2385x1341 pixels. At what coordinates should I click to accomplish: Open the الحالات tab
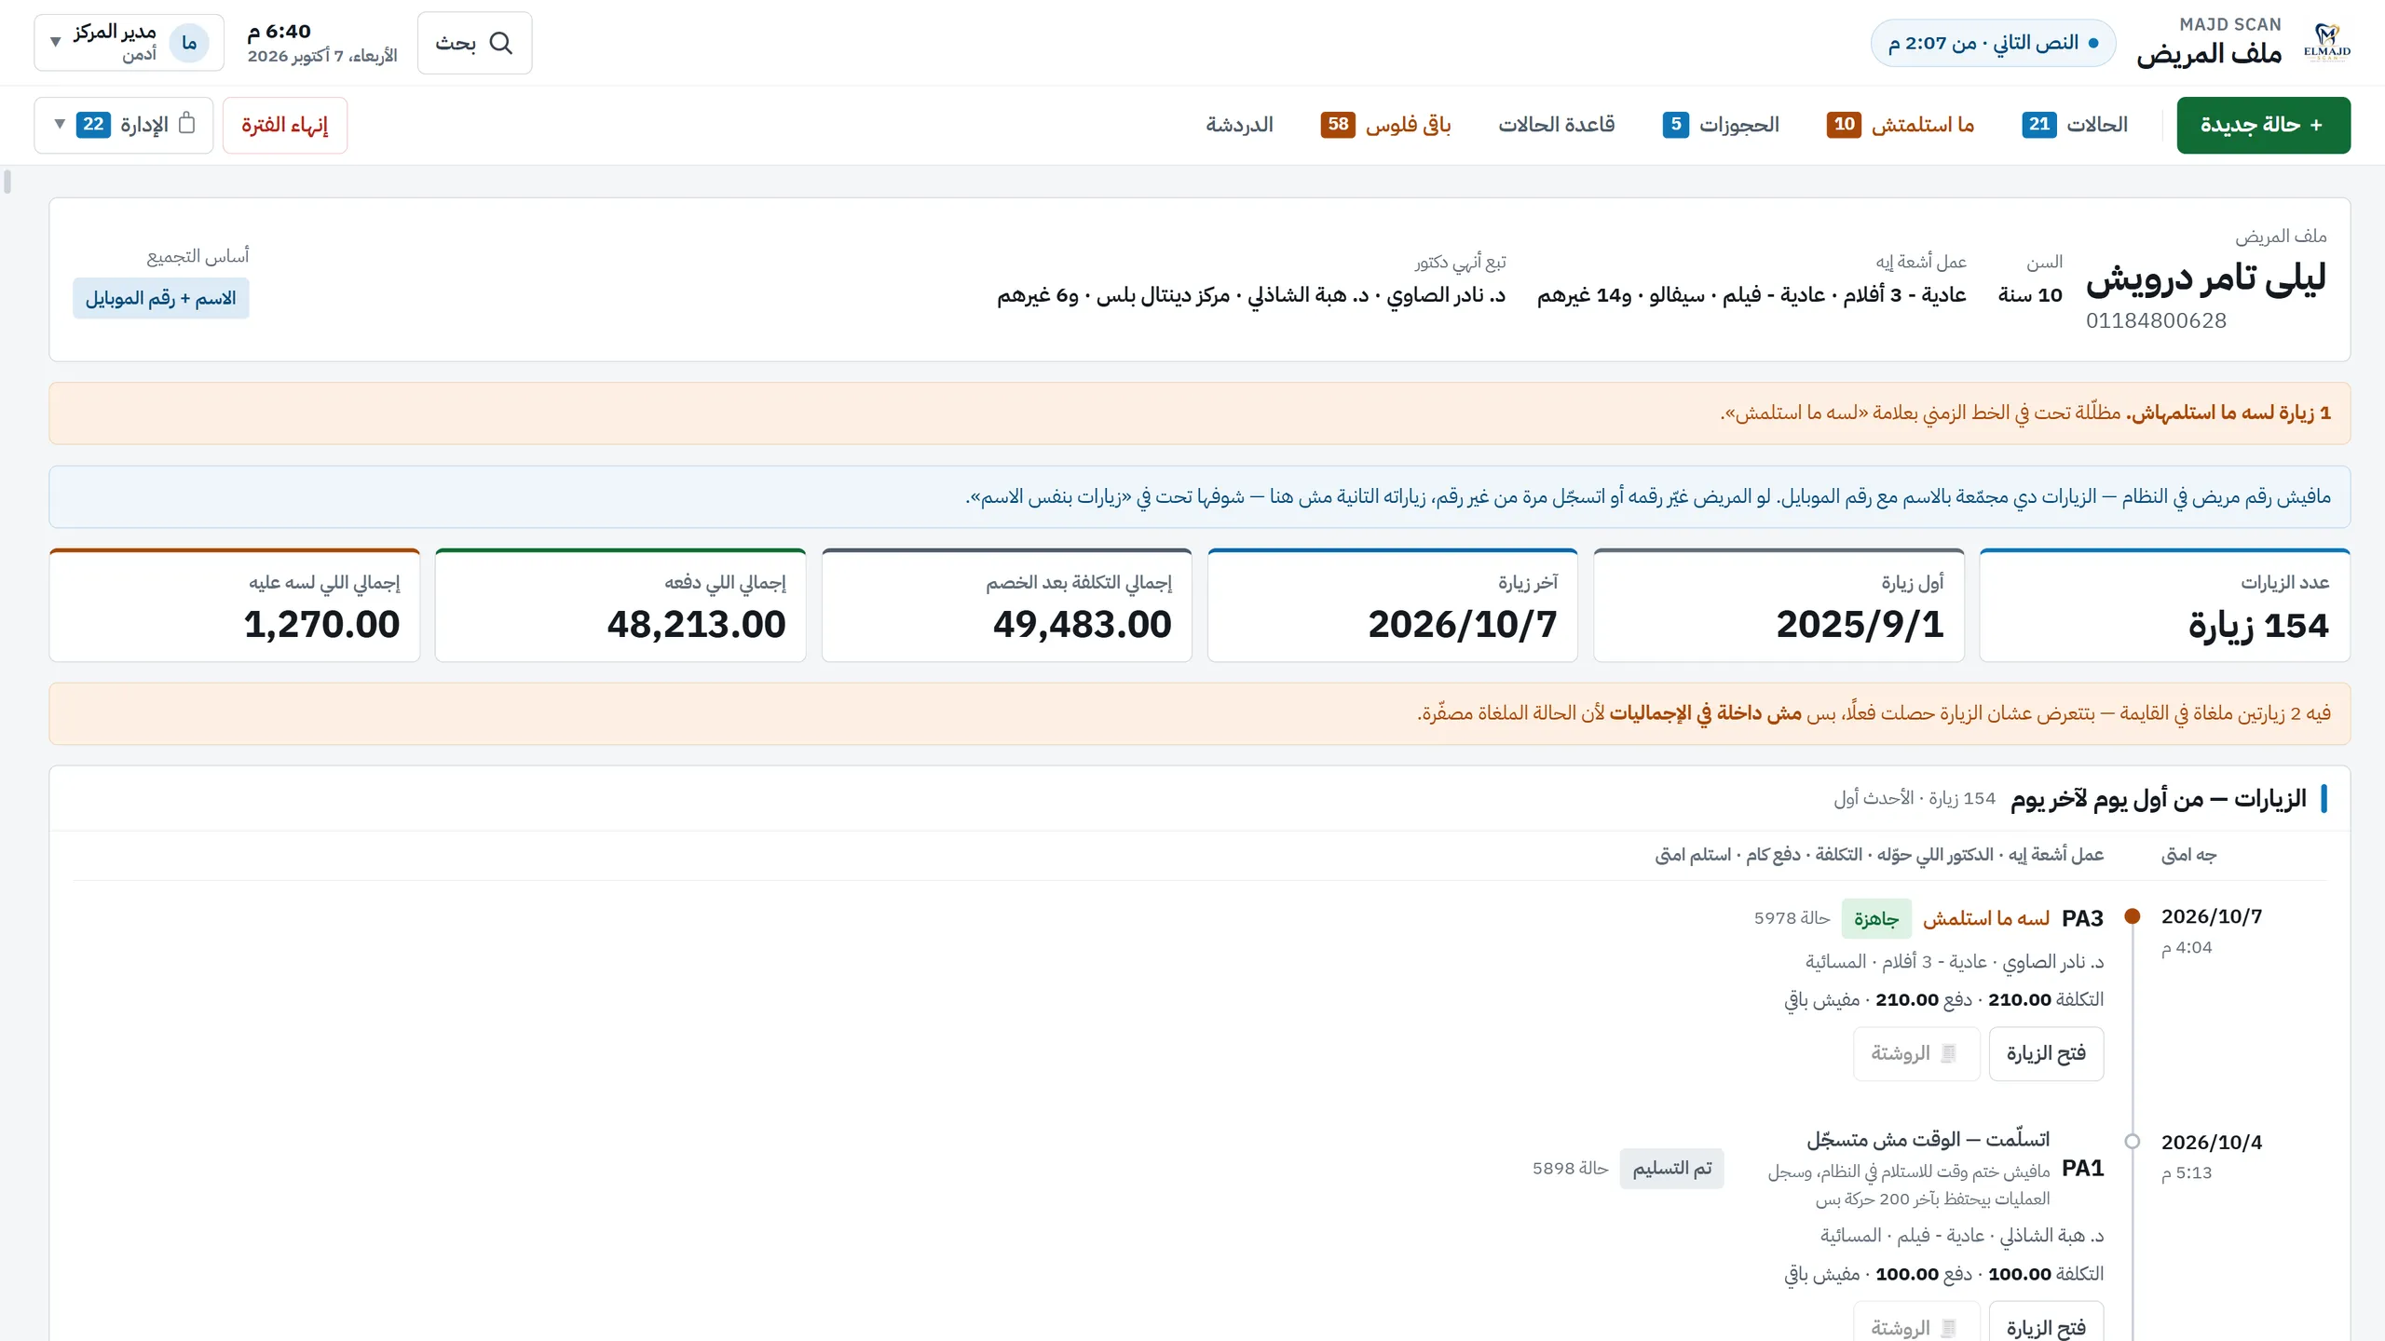pos(2075,125)
